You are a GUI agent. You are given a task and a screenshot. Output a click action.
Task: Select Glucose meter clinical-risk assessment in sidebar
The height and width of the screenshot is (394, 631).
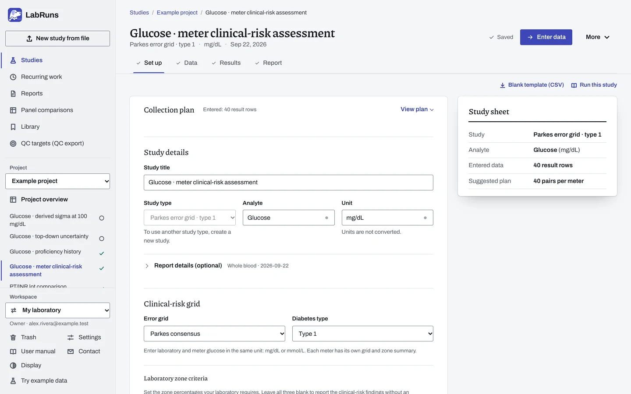[x=57, y=271]
